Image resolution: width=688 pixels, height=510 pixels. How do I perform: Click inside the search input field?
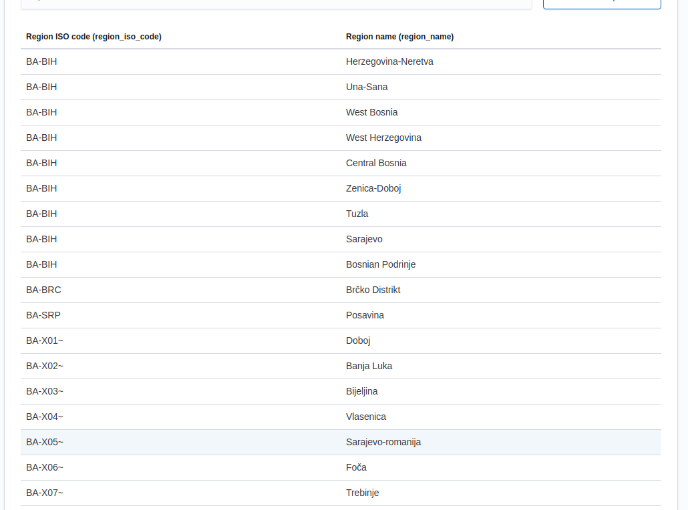pos(274,5)
